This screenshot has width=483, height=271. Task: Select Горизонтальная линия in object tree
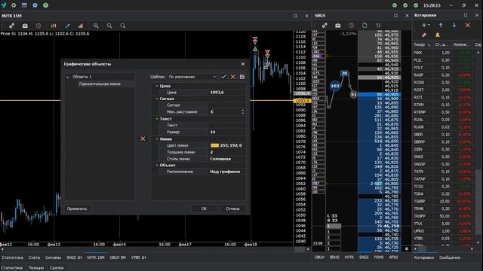100,84
